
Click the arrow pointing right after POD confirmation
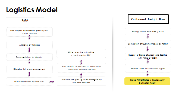click(x=52, y=82)
